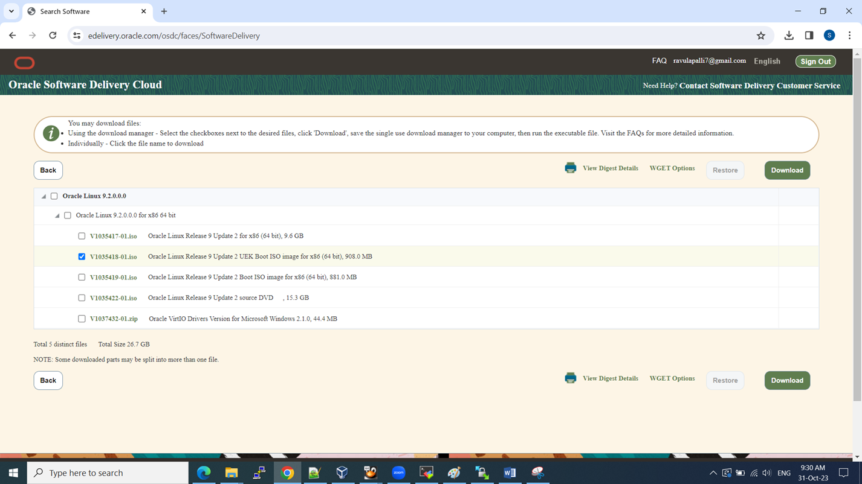This screenshot has height=484, width=862.
Task: Download file V1035418-01.iso link
Action: 114,256
